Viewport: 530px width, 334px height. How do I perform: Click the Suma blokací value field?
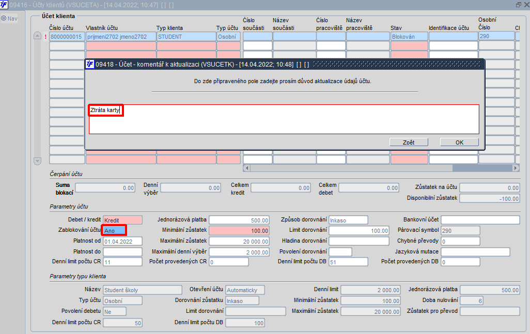coord(105,188)
